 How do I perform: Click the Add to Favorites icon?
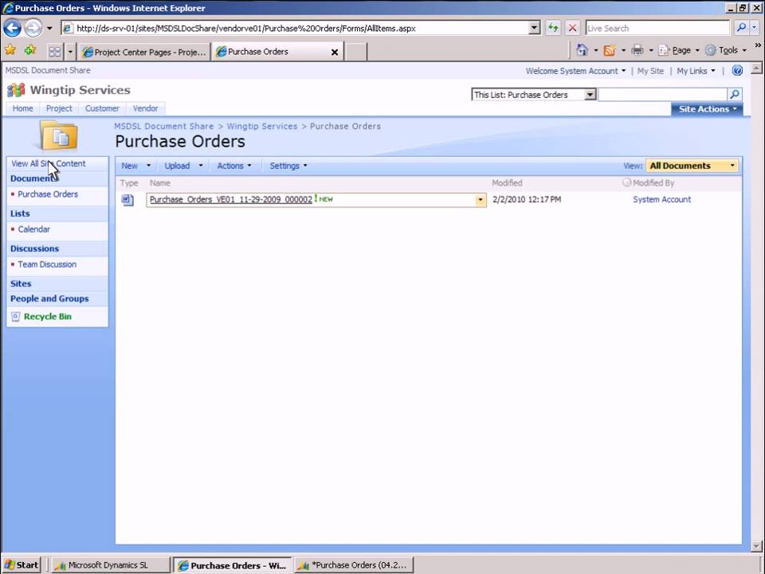tap(30, 49)
